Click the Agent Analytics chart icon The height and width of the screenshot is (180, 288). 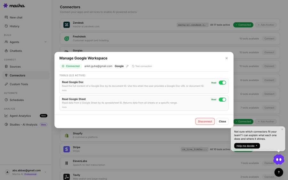pyautogui.click(x=6, y=116)
